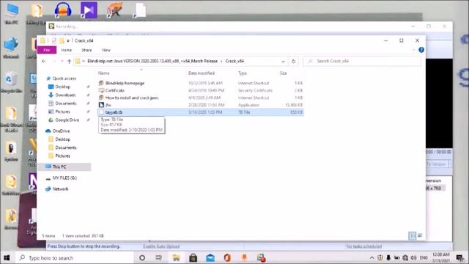Select How to install and crack jaws
This screenshot has height=264, width=469.
pos(132,98)
